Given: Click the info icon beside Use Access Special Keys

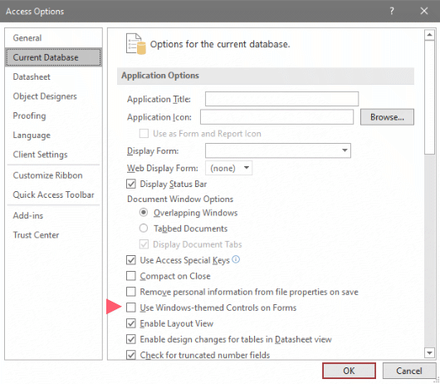Looking at the screenshot, I should 236,259.
